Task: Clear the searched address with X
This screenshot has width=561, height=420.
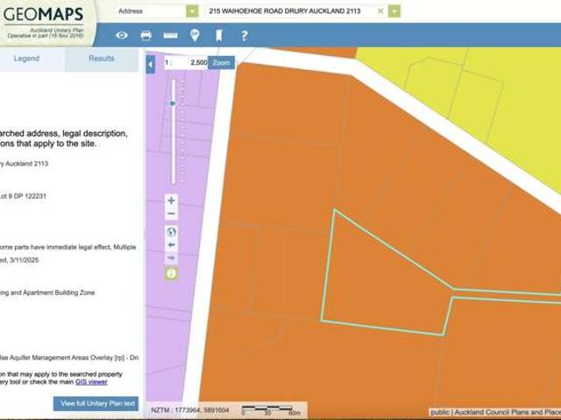Action: click(380, 11)
